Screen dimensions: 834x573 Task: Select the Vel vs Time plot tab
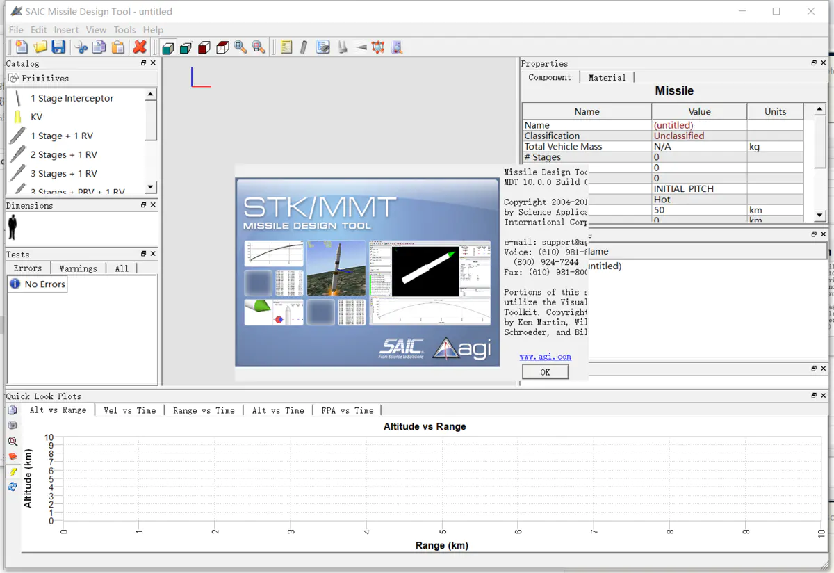pos(129,410)
